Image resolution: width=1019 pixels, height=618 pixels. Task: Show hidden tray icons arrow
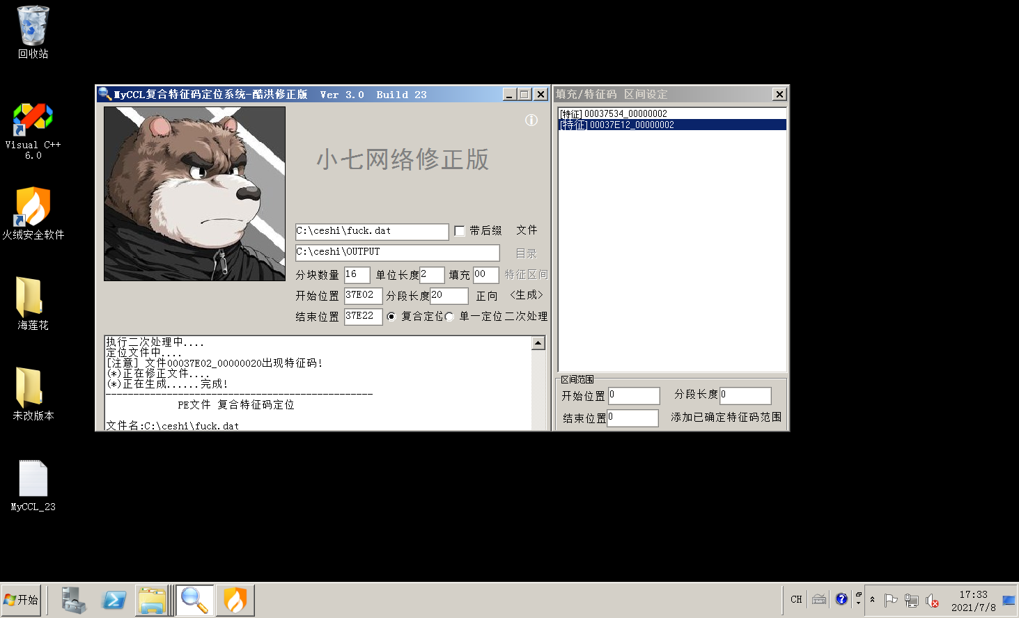(872, 600)
